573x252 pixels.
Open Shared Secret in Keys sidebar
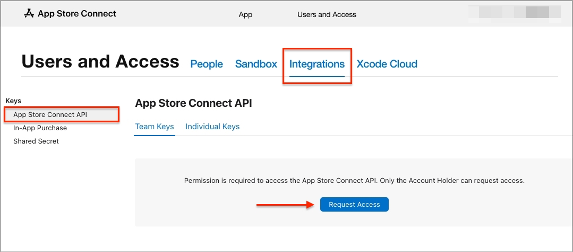click(36, 141)
